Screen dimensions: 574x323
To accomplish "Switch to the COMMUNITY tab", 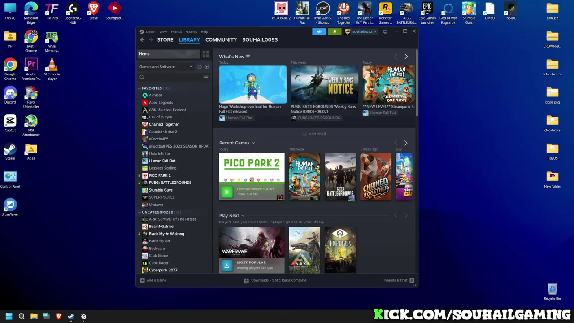I will click(221, 39).
